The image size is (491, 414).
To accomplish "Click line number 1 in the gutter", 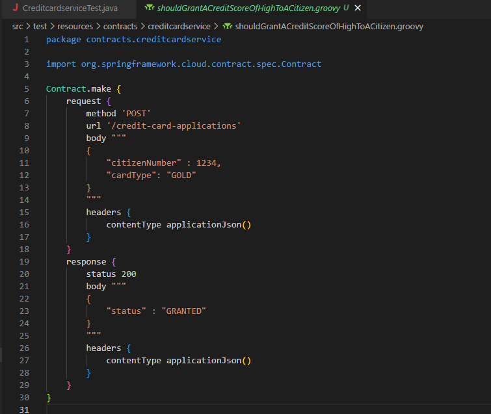I will [27, 40].
